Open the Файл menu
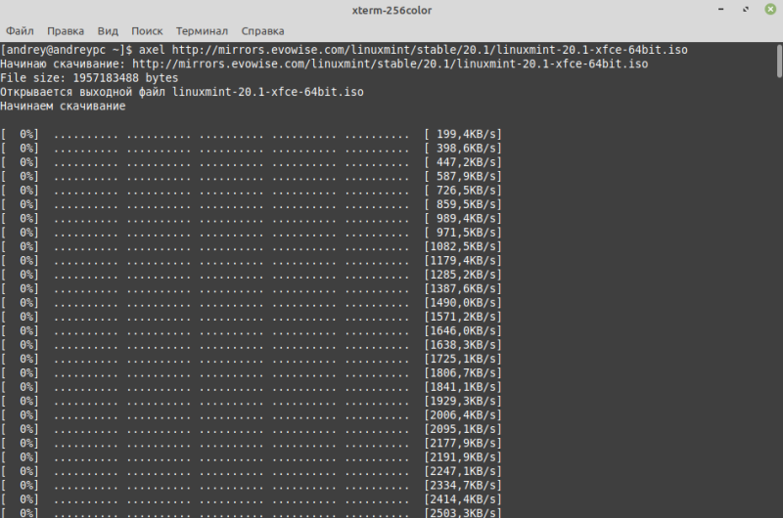783x518 pixels. (x=20, y=30)
